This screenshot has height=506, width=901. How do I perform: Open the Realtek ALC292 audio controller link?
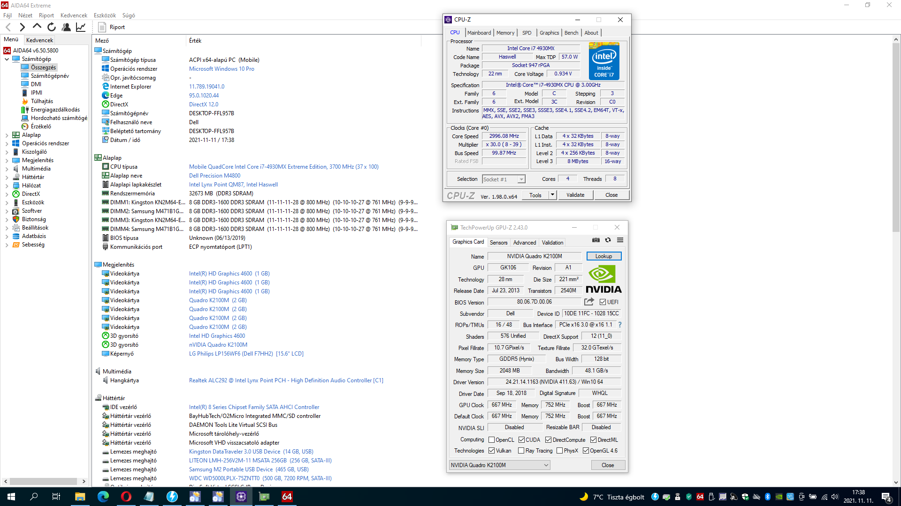(286, 380)
